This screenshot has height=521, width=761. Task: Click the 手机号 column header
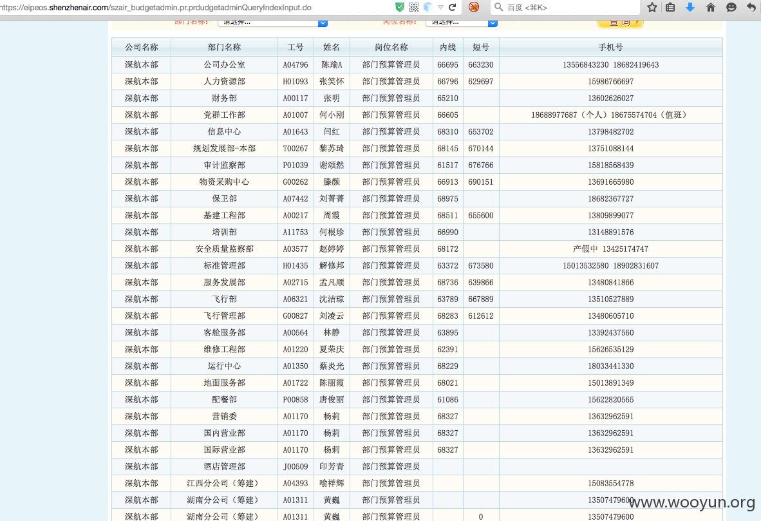pyautogui.click(x=610, y=47)
